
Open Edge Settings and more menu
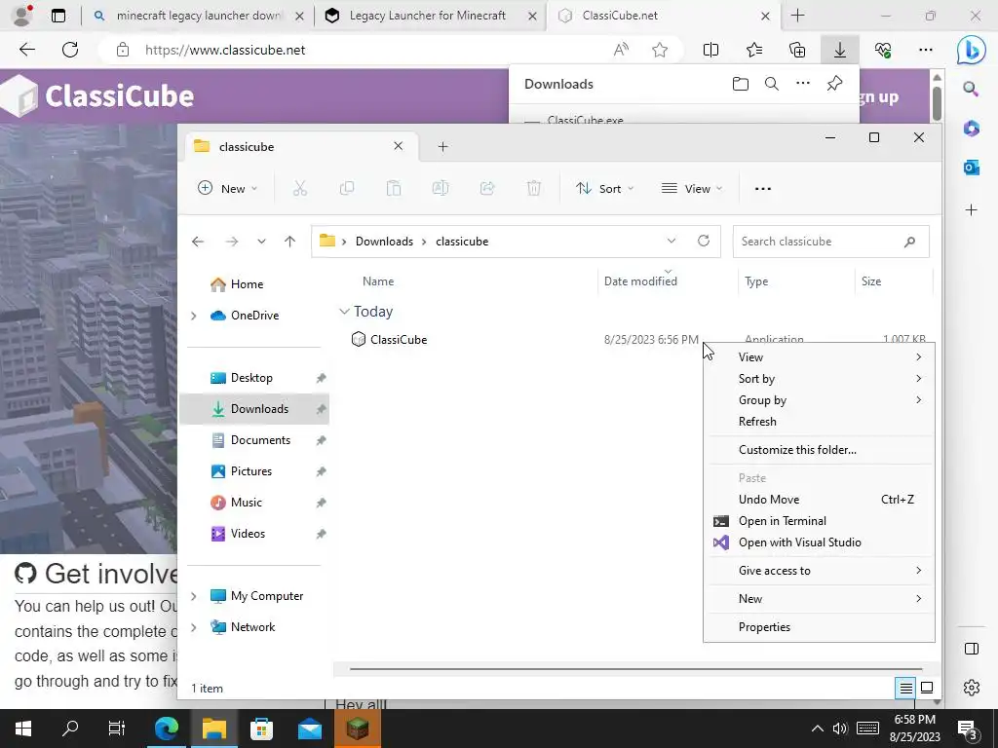click(x=926, y=50)
